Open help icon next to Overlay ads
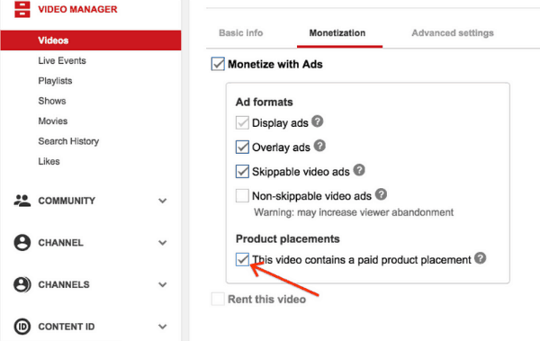This screenshot has width=540, height=341. [319, 146]
